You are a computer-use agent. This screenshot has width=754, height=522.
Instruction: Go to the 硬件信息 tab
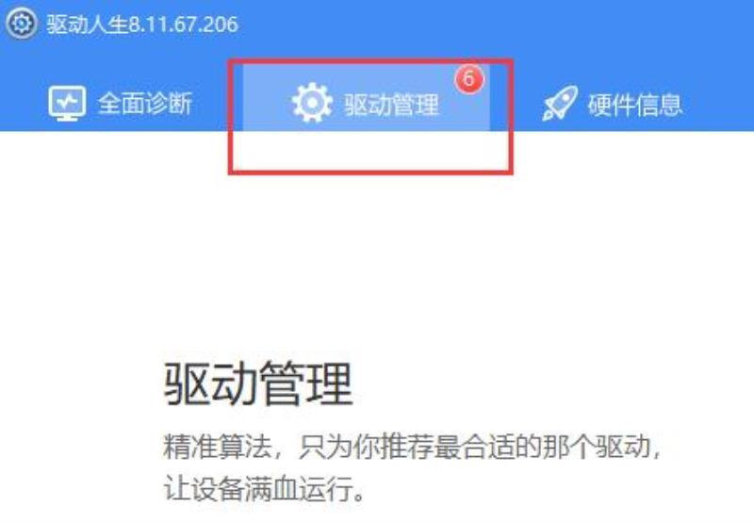click(x=634, y=105)
